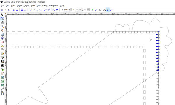This screenshot has width=175, height=105.
Task: Toggle show path outline
Action: coord(111,10)
